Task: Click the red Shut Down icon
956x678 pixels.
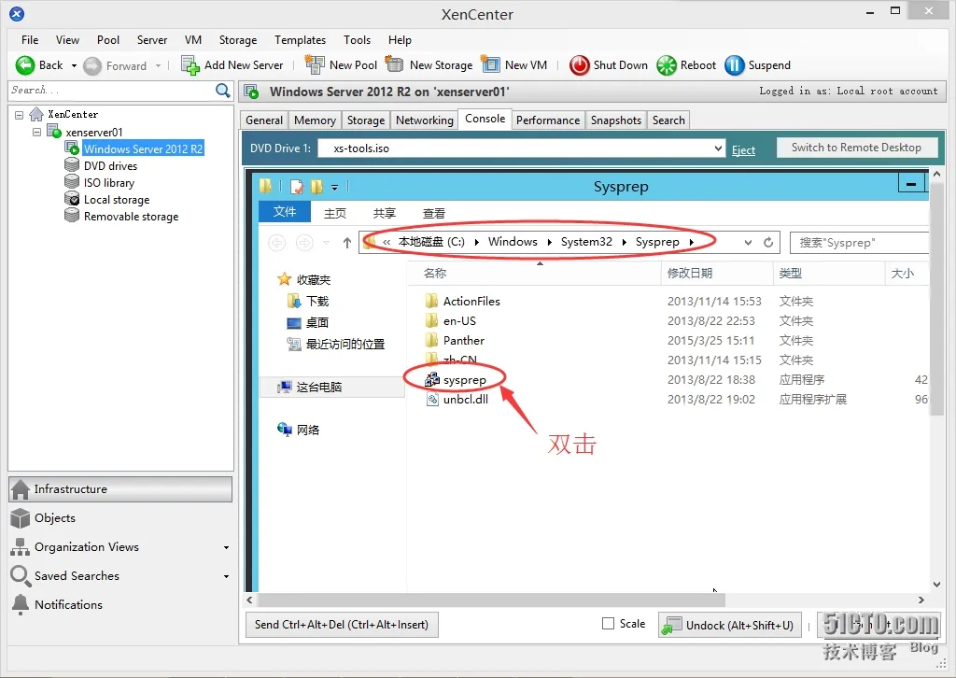Action: click(x=579, y=65)
